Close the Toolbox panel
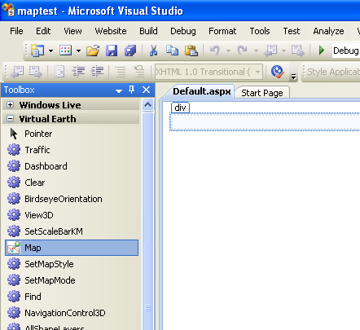This screenshot has height=330, width=360. pyautogui.click(x=146, y=90)
